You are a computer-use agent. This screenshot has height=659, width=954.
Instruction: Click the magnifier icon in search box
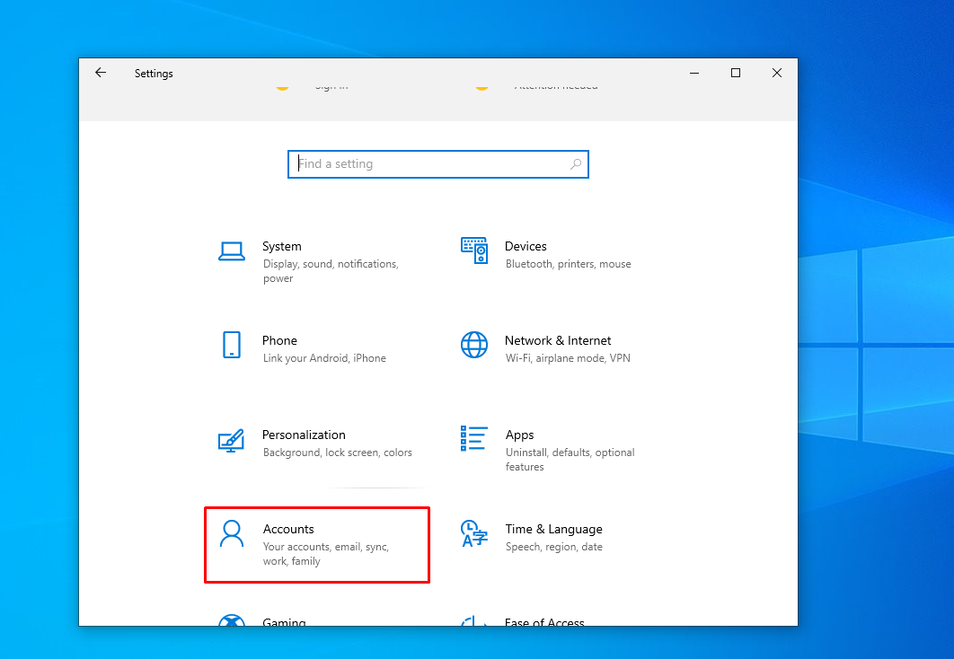coord(575,164)
